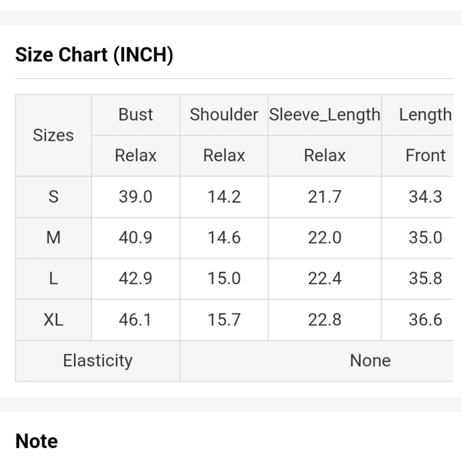Select the Sizes header cell
The height and width of the screenshot is (462, 462).
53,135
